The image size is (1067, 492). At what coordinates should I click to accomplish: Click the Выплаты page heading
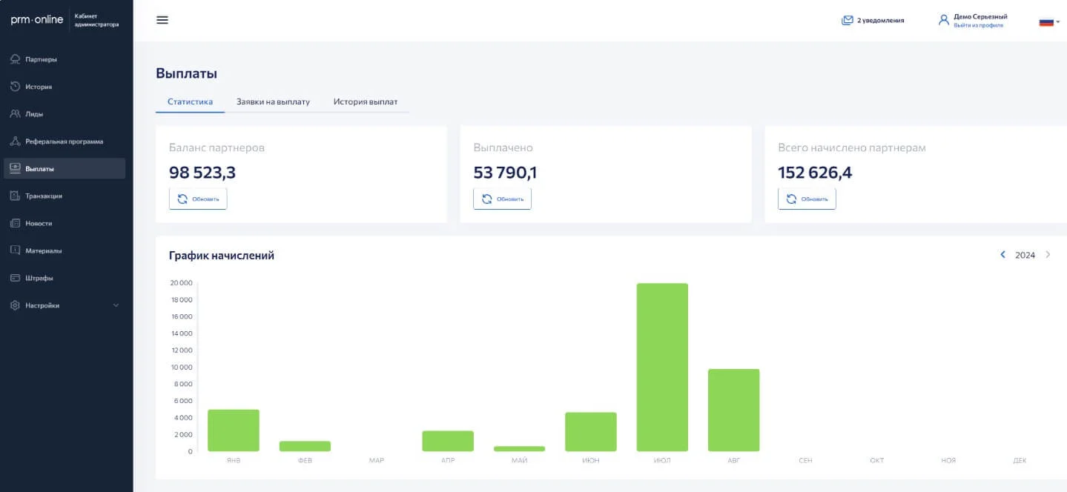186,73
